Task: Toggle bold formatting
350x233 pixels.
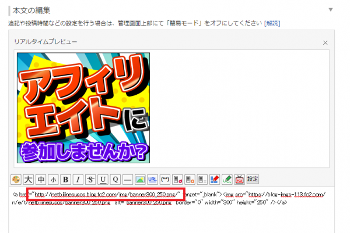Action: [x=65, y=178]
